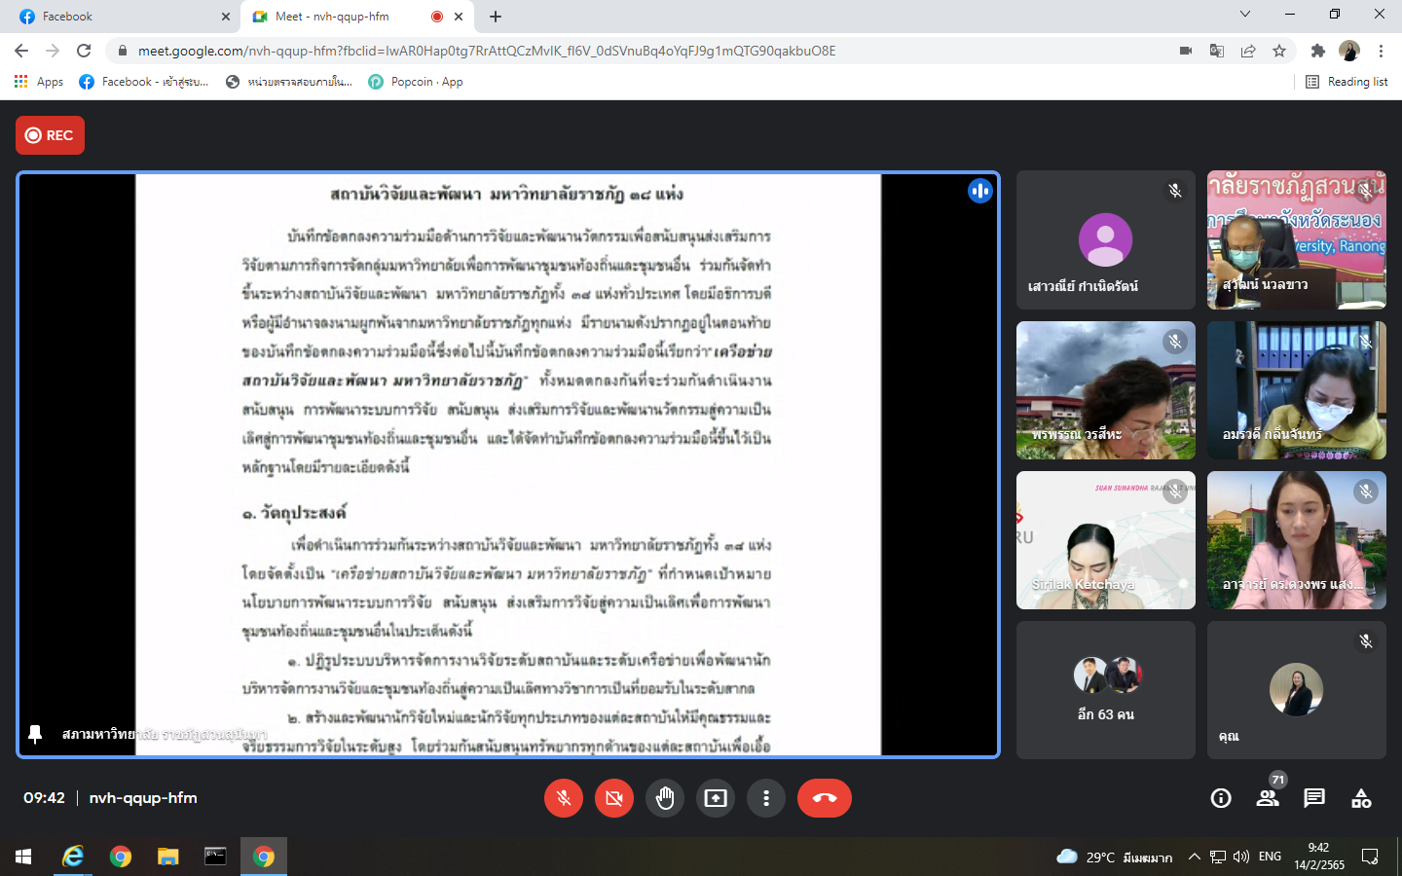
Task: Click the red REC recording indicator
Action: pos(50,135)
